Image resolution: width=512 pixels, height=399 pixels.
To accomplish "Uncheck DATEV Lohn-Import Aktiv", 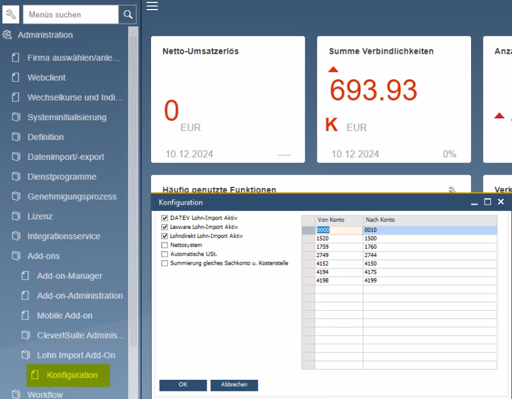I will click(x=164, y=219).
